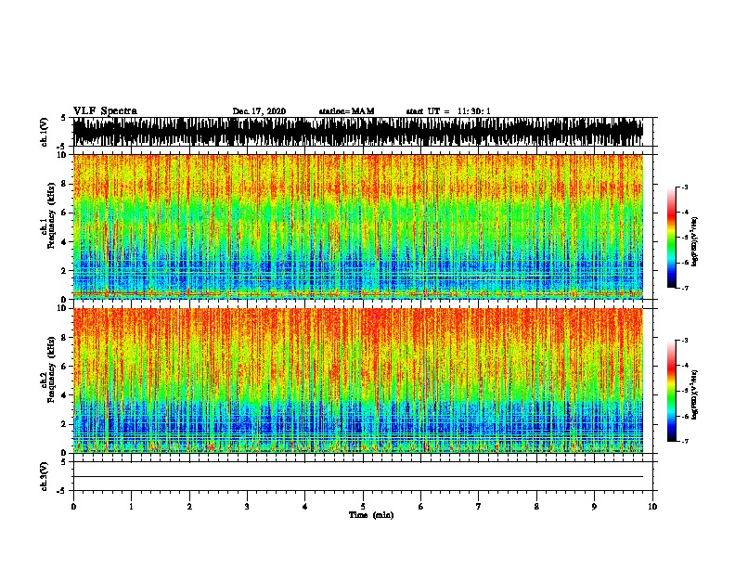
Task: Click the "10" tick on the time axis
Action: tap(652, 507)
